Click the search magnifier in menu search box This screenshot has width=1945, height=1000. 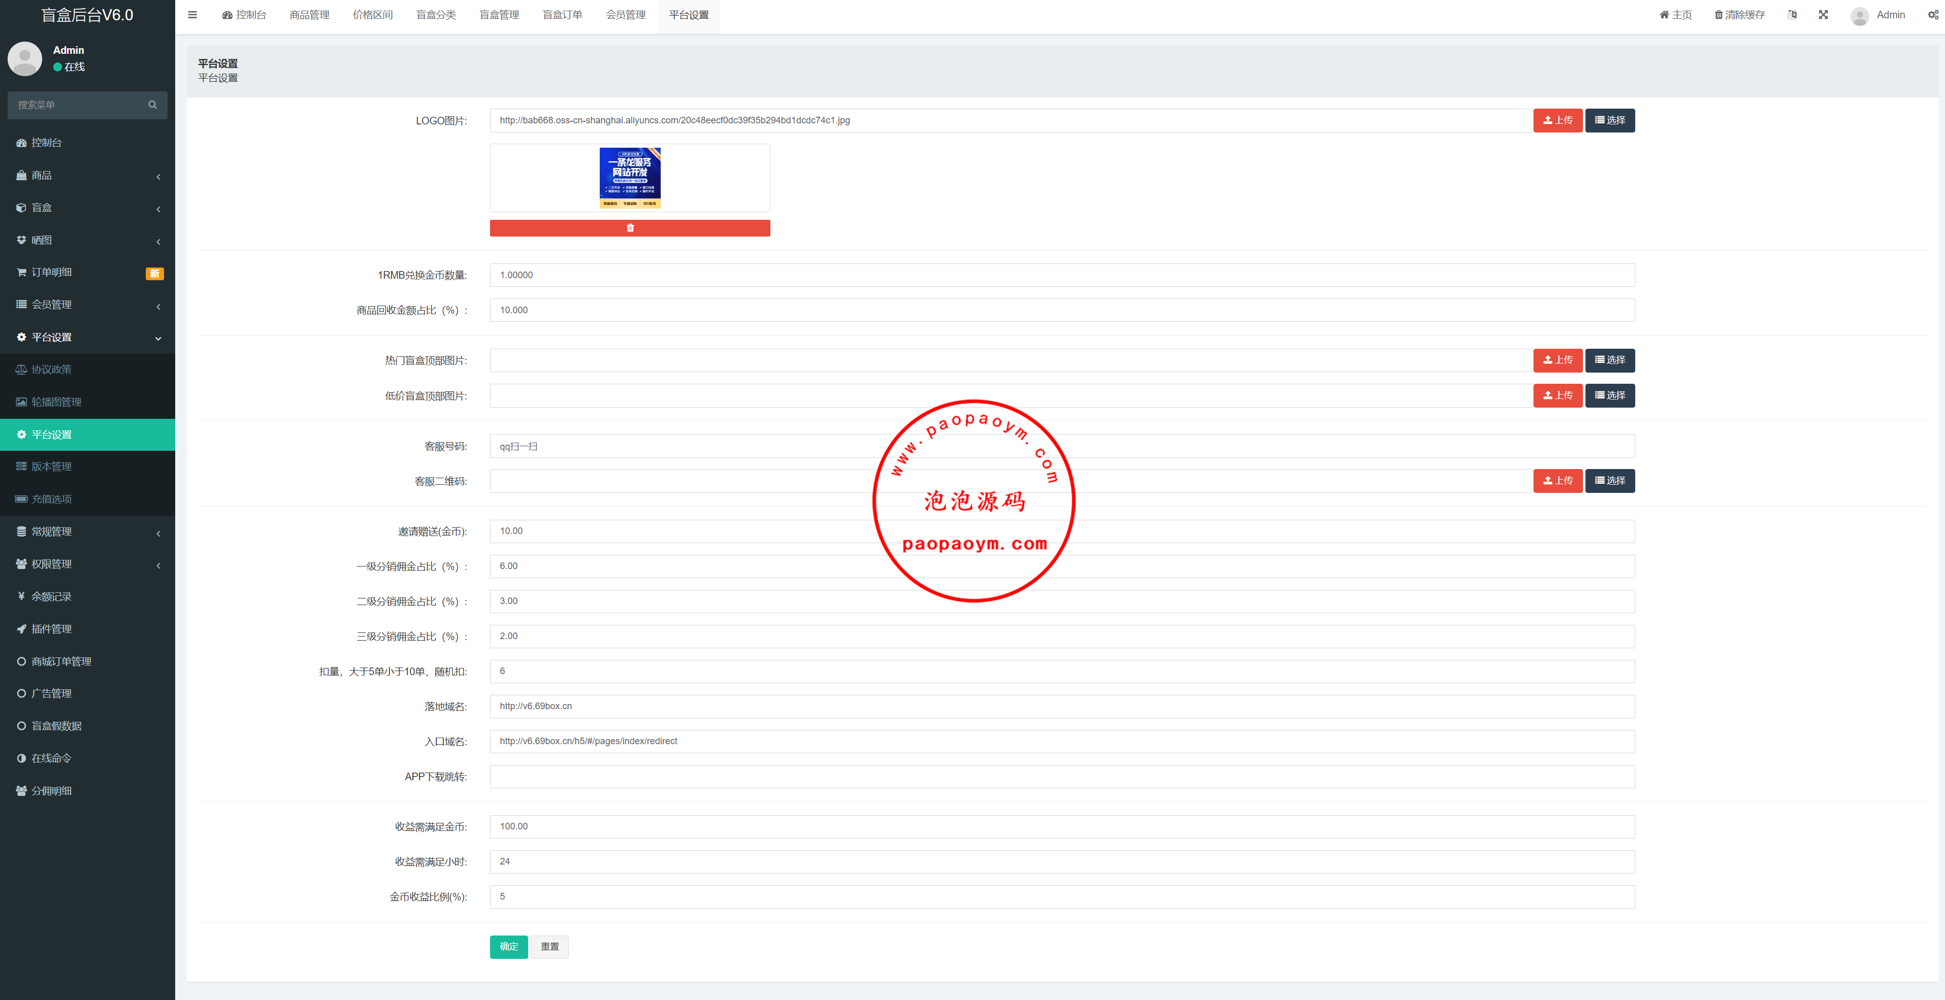pyautogui.click(x=152, y=105)
